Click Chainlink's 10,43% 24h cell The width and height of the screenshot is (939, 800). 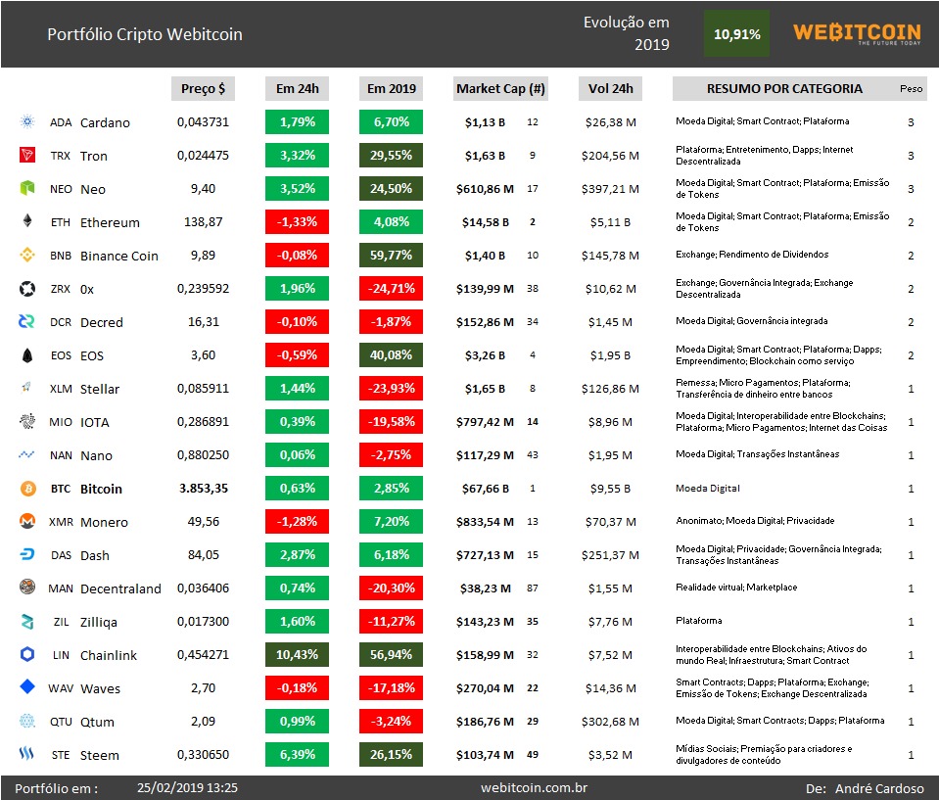click(297, 654)
